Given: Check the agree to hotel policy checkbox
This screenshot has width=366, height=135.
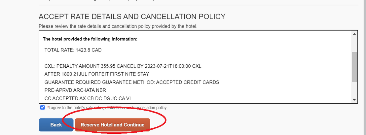Looking at the screenshot, I should [42, 108].
